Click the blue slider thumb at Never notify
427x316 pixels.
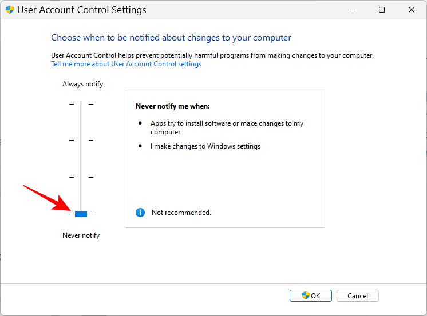81,214
